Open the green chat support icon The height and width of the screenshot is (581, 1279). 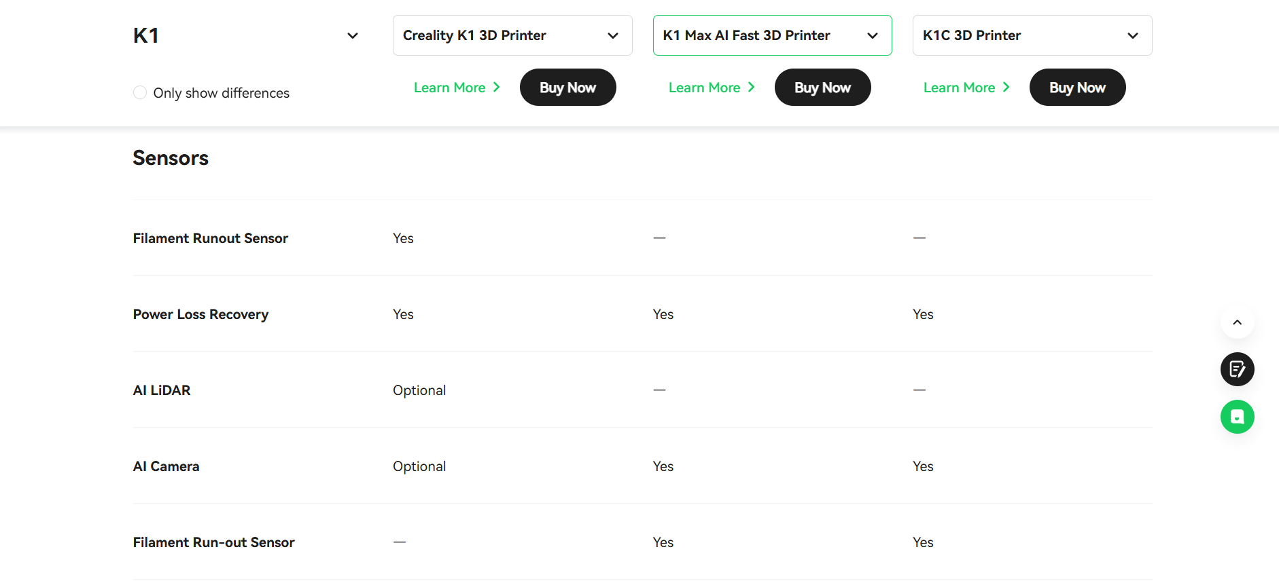coord(1237,417)
